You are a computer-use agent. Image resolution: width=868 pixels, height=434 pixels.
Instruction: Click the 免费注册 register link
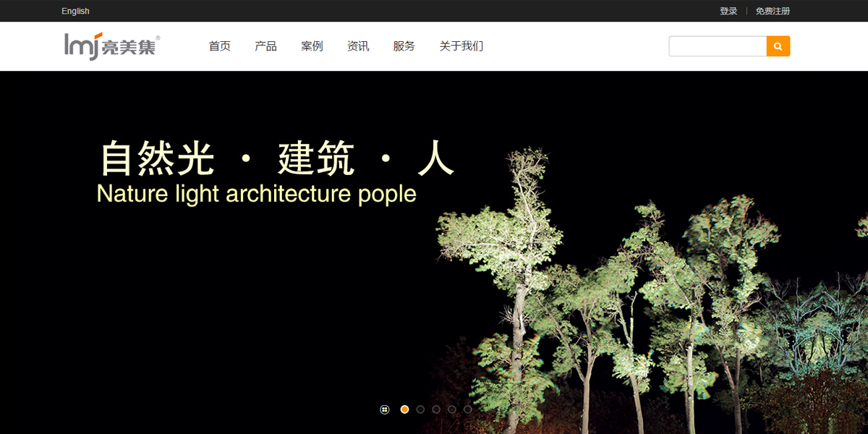point(773,11)
